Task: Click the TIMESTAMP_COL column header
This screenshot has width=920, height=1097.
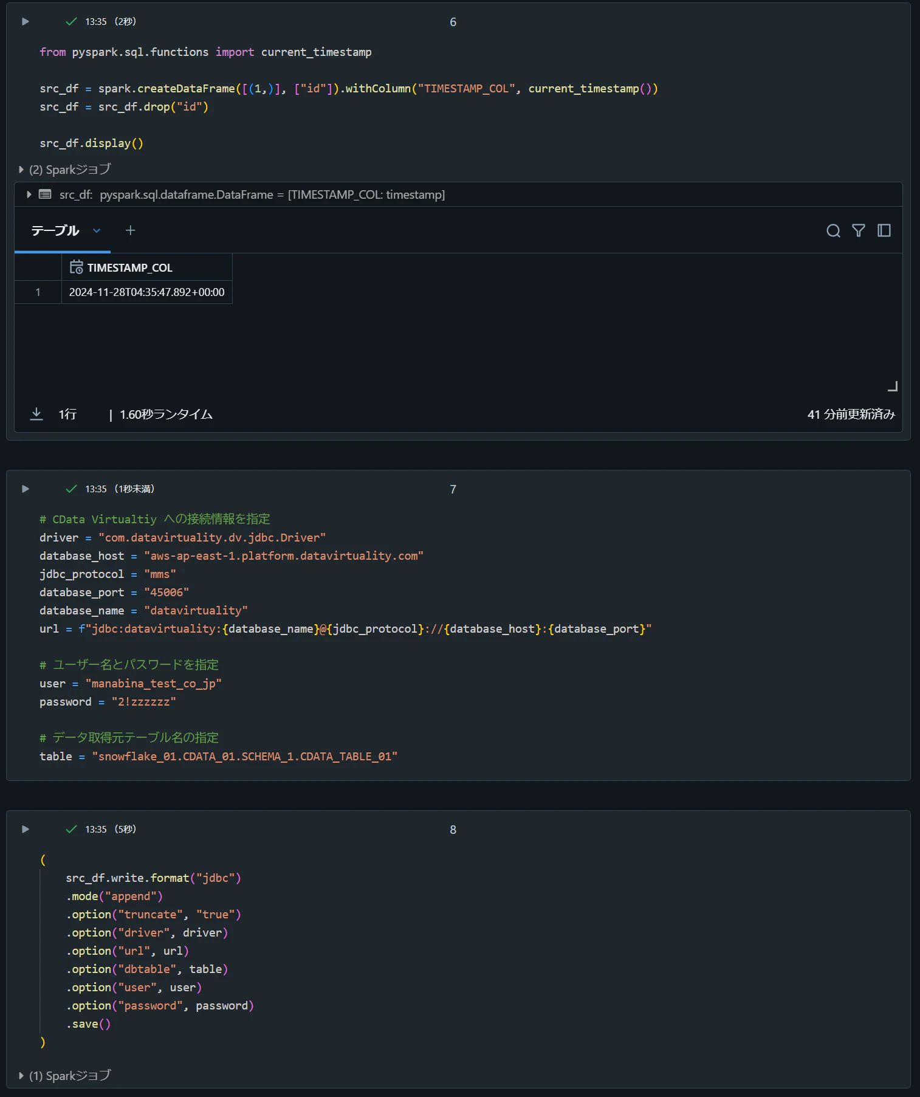Action: click(147, 267)
